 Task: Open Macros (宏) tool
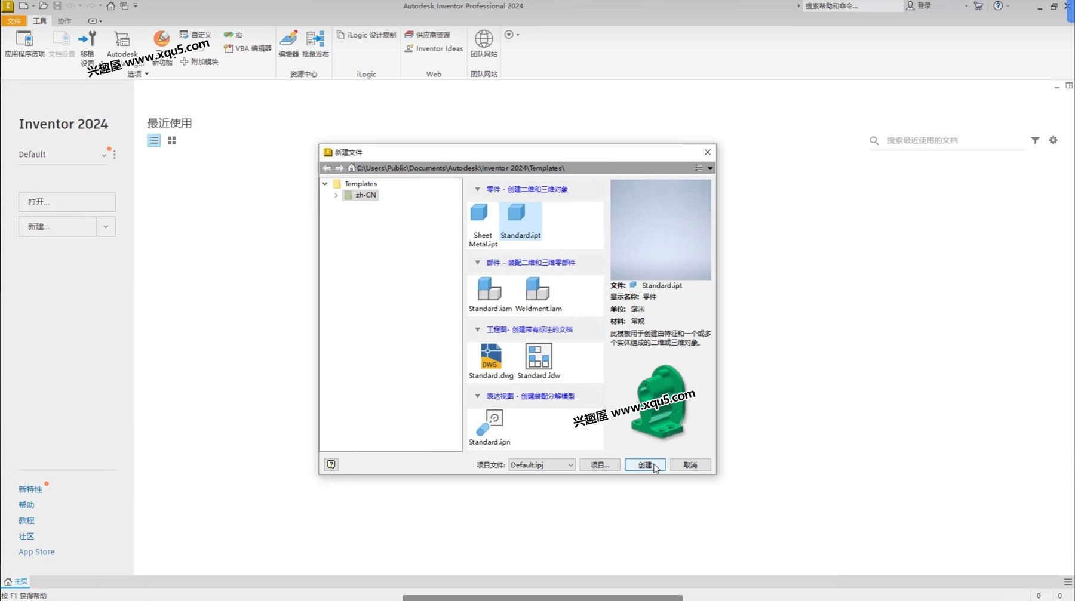(234, 35)
